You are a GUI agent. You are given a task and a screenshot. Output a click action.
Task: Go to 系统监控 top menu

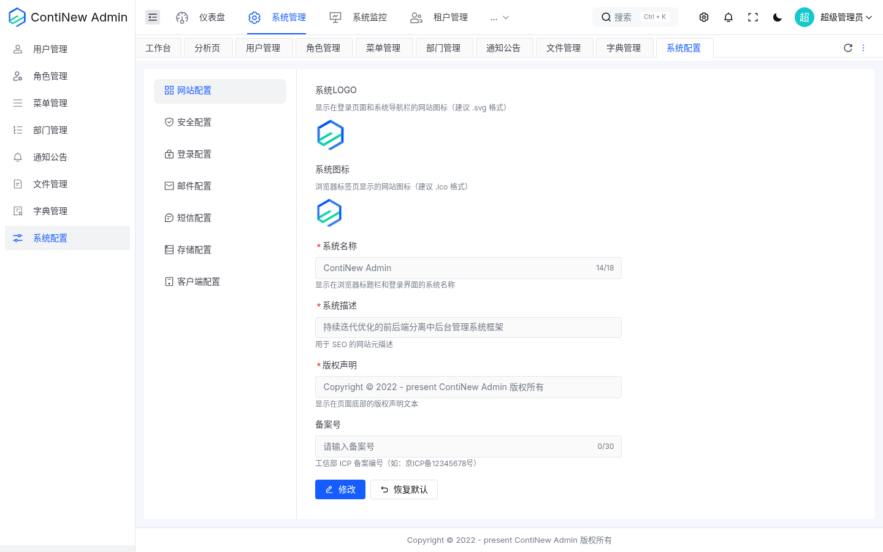[x=358, y=17]
